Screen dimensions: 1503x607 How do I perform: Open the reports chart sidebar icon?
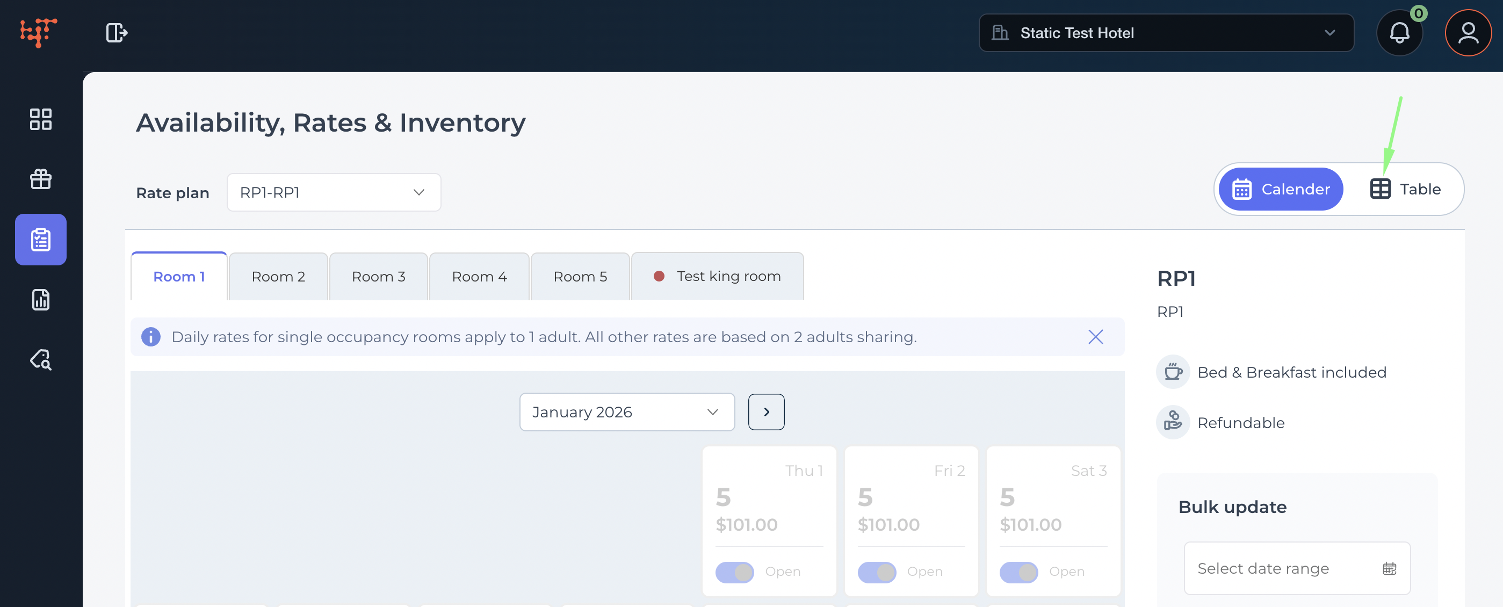40,299
